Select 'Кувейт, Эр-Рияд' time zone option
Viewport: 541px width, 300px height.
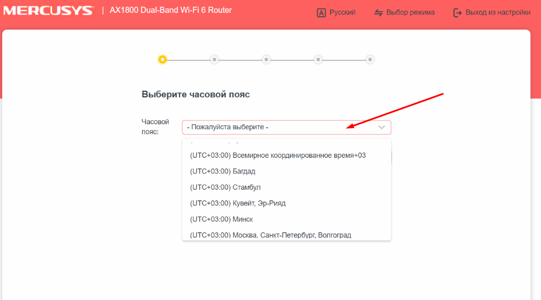click(x=238, y=203)
